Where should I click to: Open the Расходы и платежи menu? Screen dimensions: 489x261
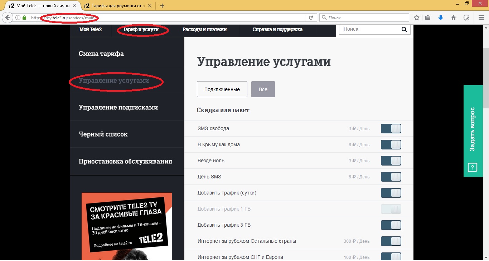(x=204, y=29)
